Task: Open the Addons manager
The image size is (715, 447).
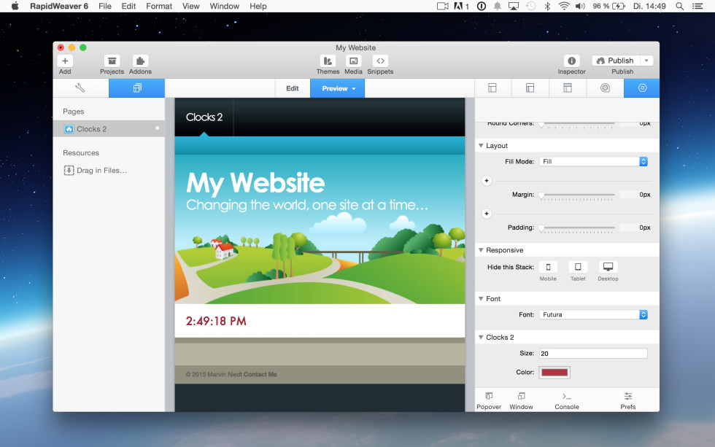Action: click(140, 61)
